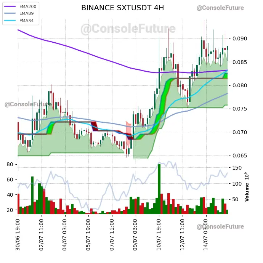
Task: Click the 20 indicator axis label
Action: [x=10, y=210]
